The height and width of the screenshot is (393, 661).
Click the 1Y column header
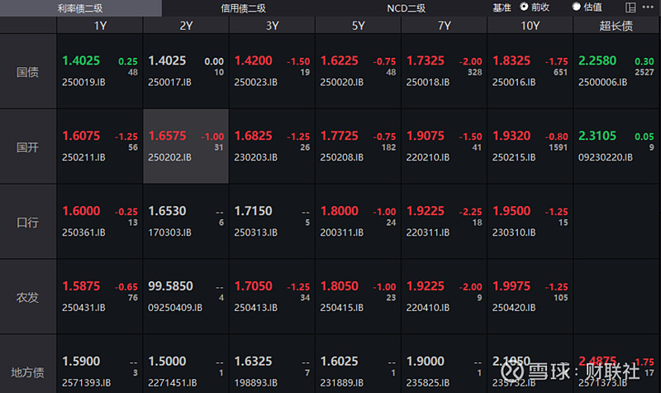pos(100,26)
